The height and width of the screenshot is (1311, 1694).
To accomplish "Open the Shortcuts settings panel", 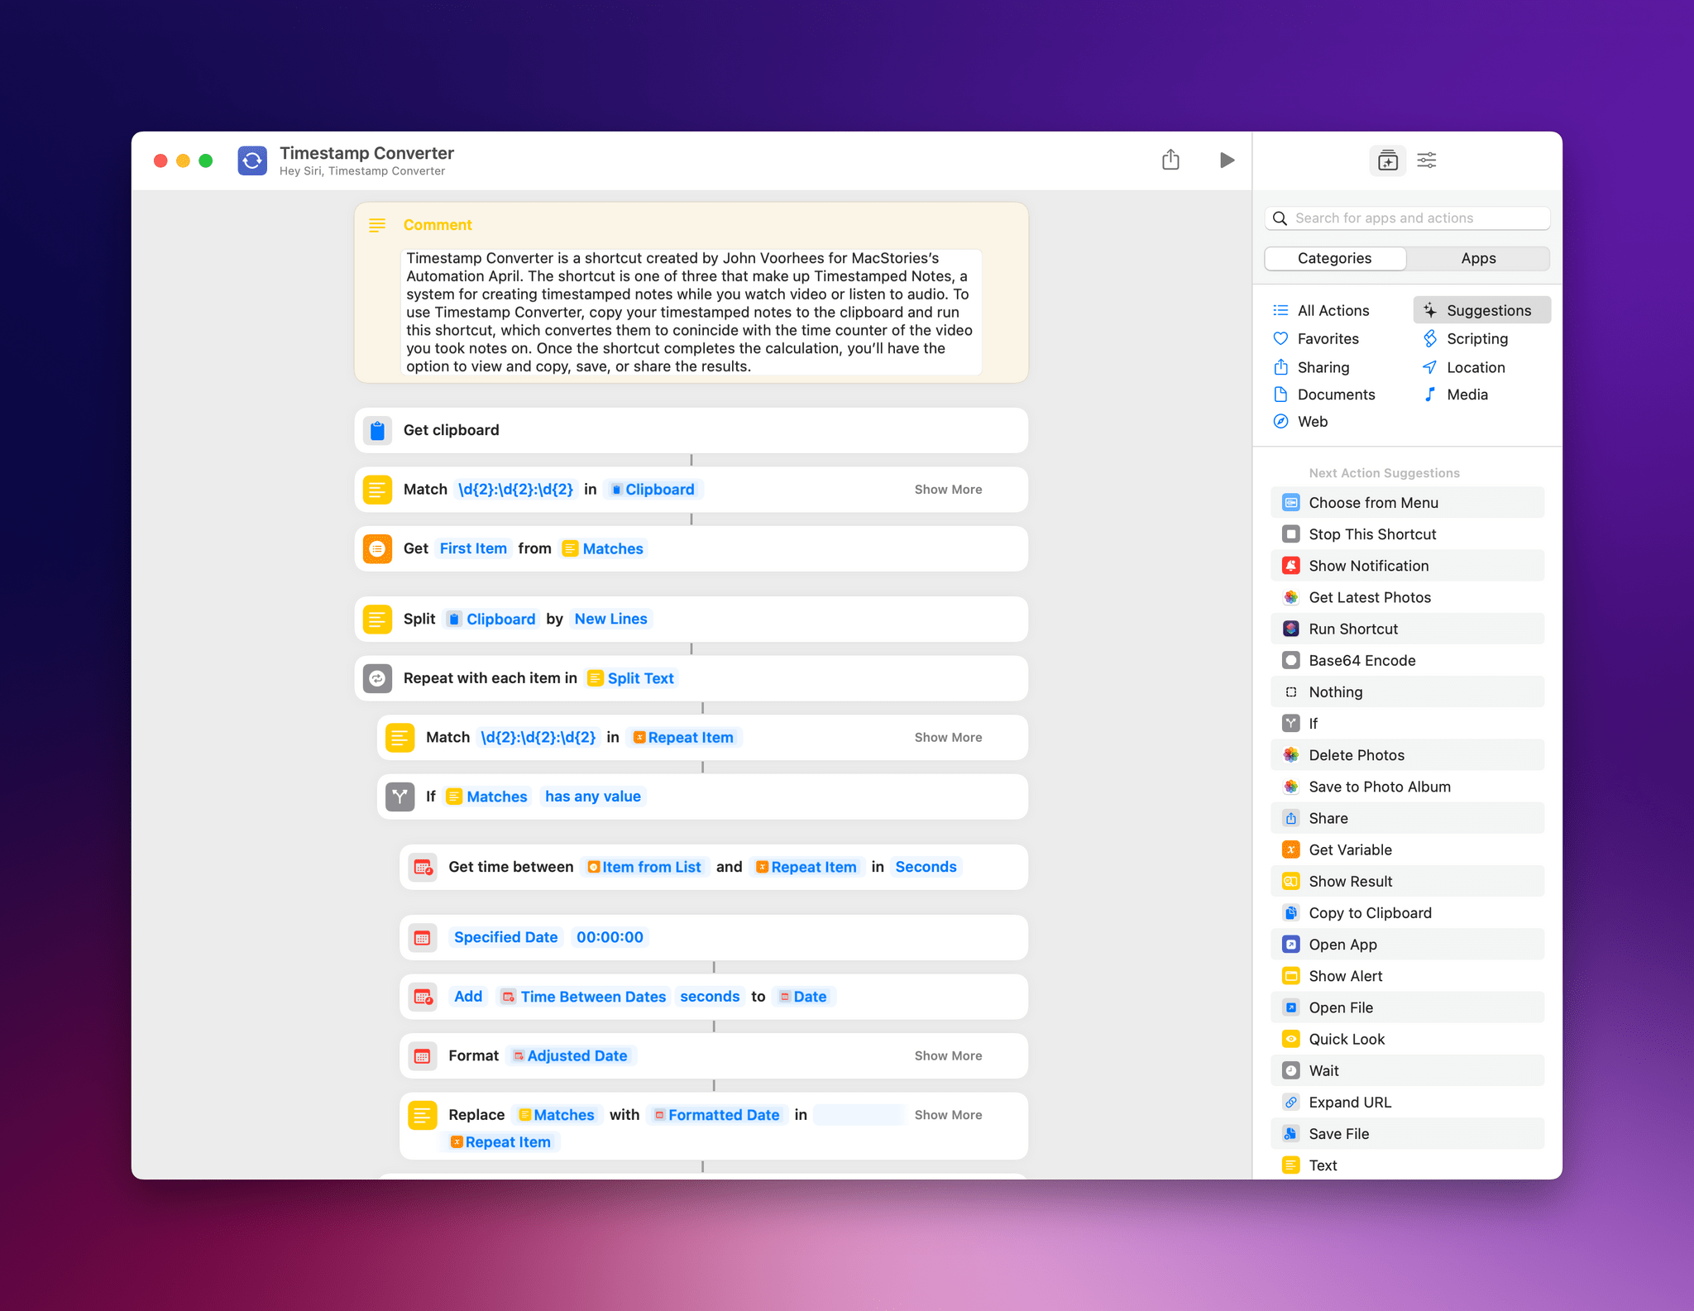I will pos(1428,161).
